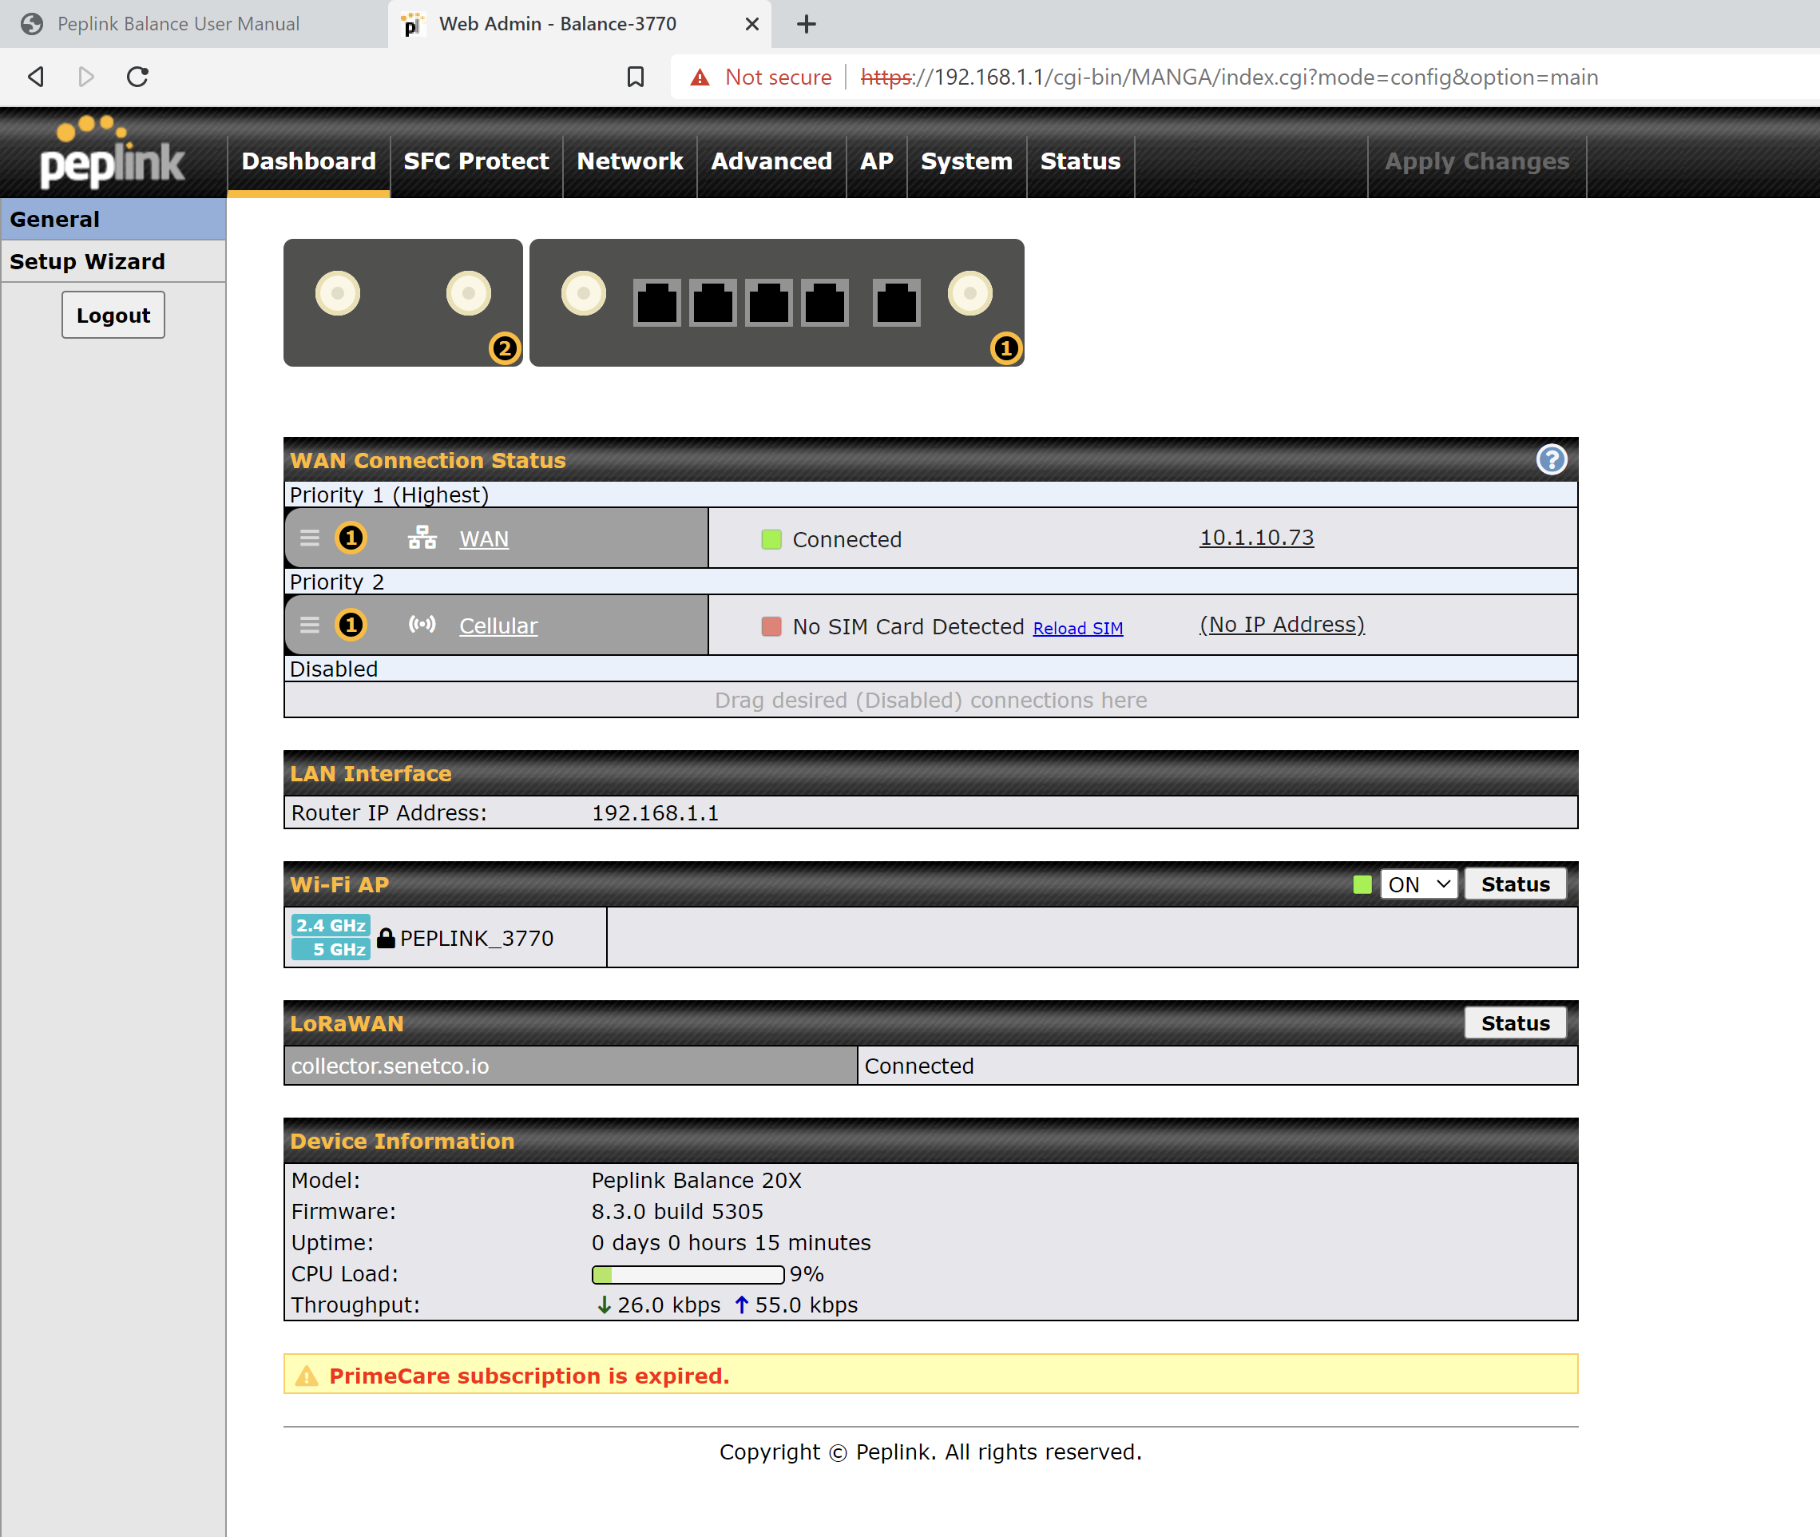
Task: Open the Network tab
Action: point(629,162)
